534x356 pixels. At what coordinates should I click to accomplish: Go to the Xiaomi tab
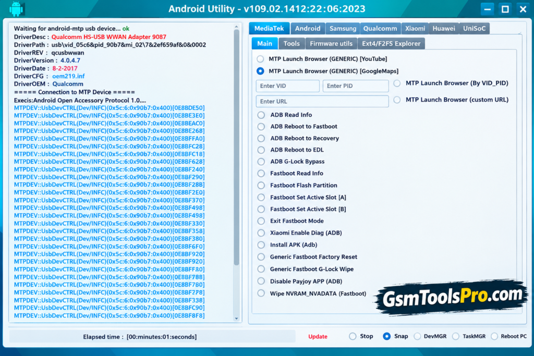coord(415,29)
